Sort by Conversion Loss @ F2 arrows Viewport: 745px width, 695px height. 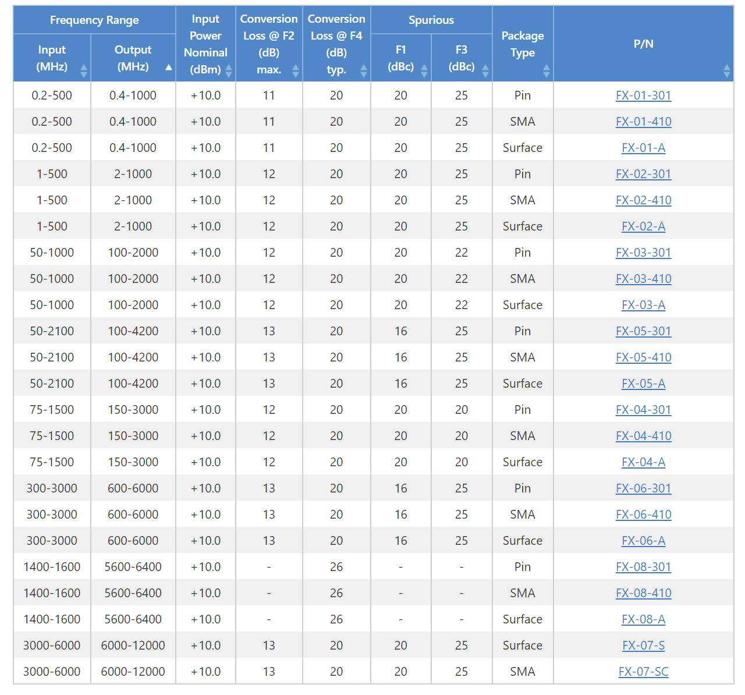tap(296, 71)
